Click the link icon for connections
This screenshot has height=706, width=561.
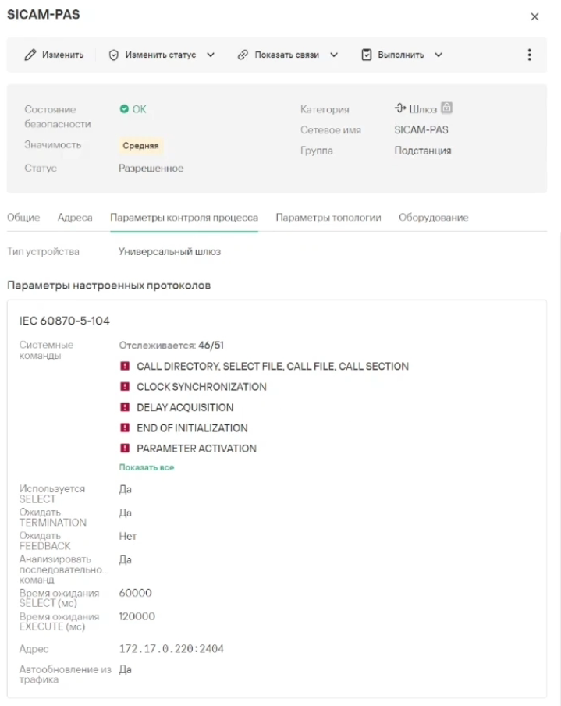(243, 55)
